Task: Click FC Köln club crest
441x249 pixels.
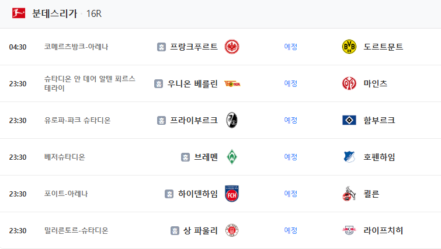Action: point(349,194)
